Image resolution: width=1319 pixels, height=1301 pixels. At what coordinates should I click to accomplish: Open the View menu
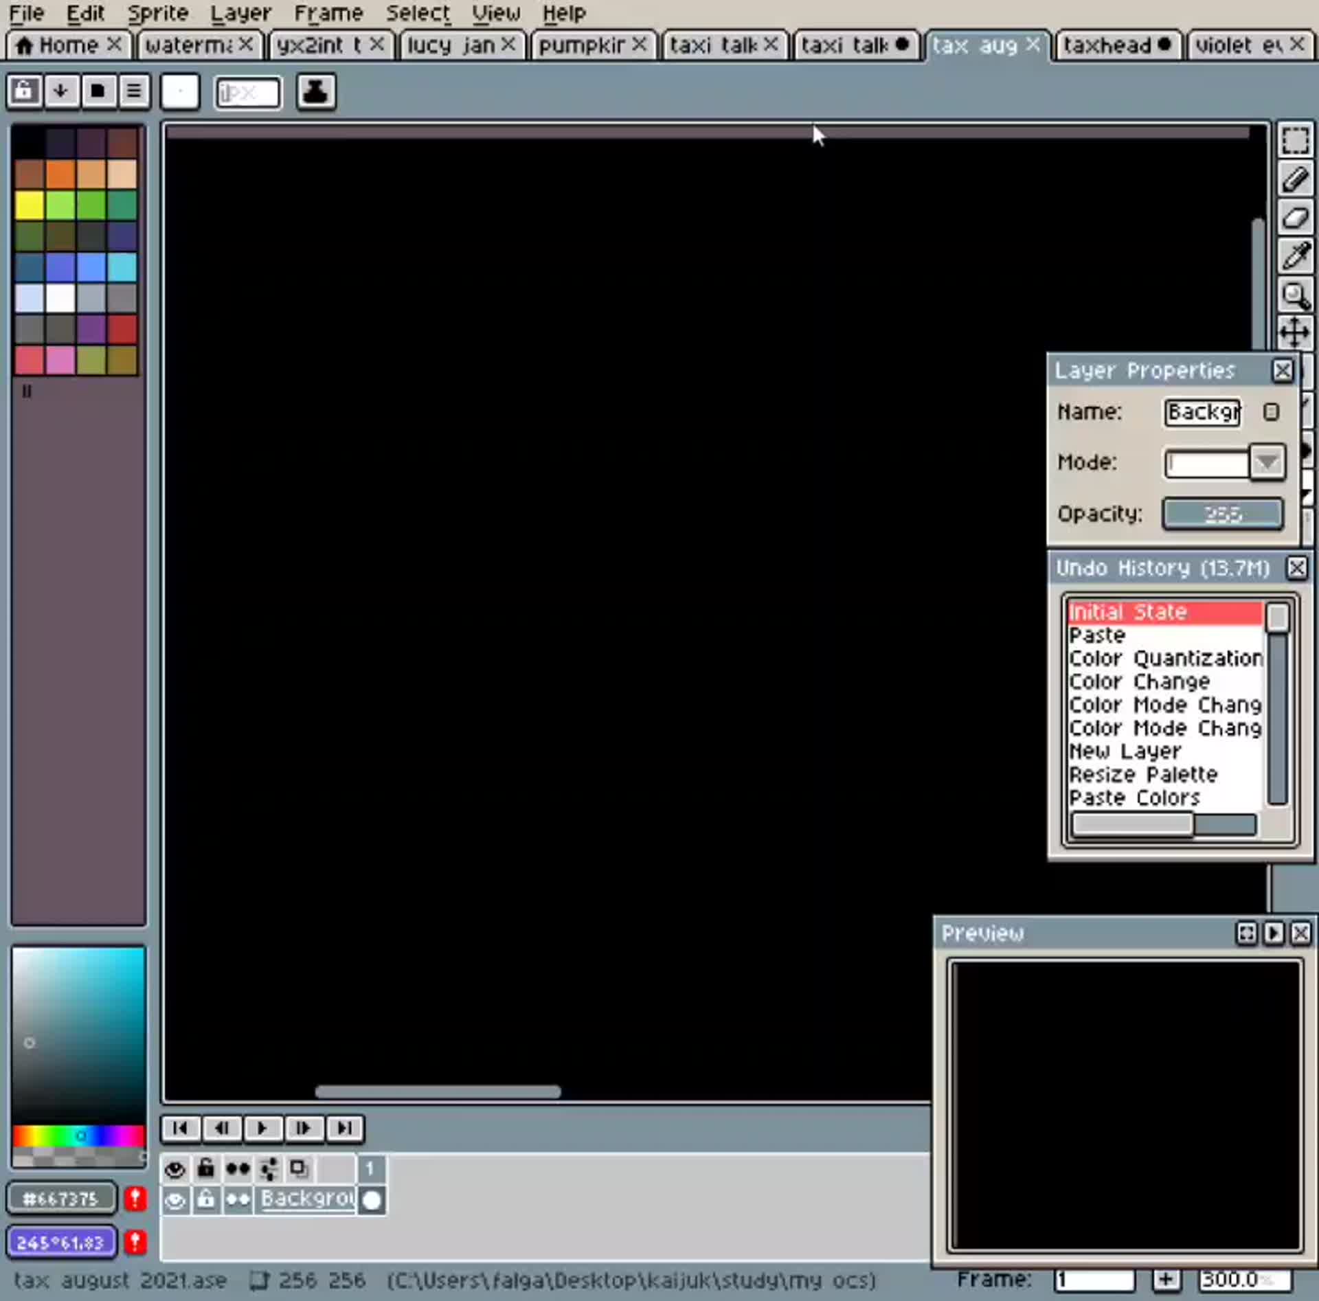pyautogui.click(x=496, y=13)
